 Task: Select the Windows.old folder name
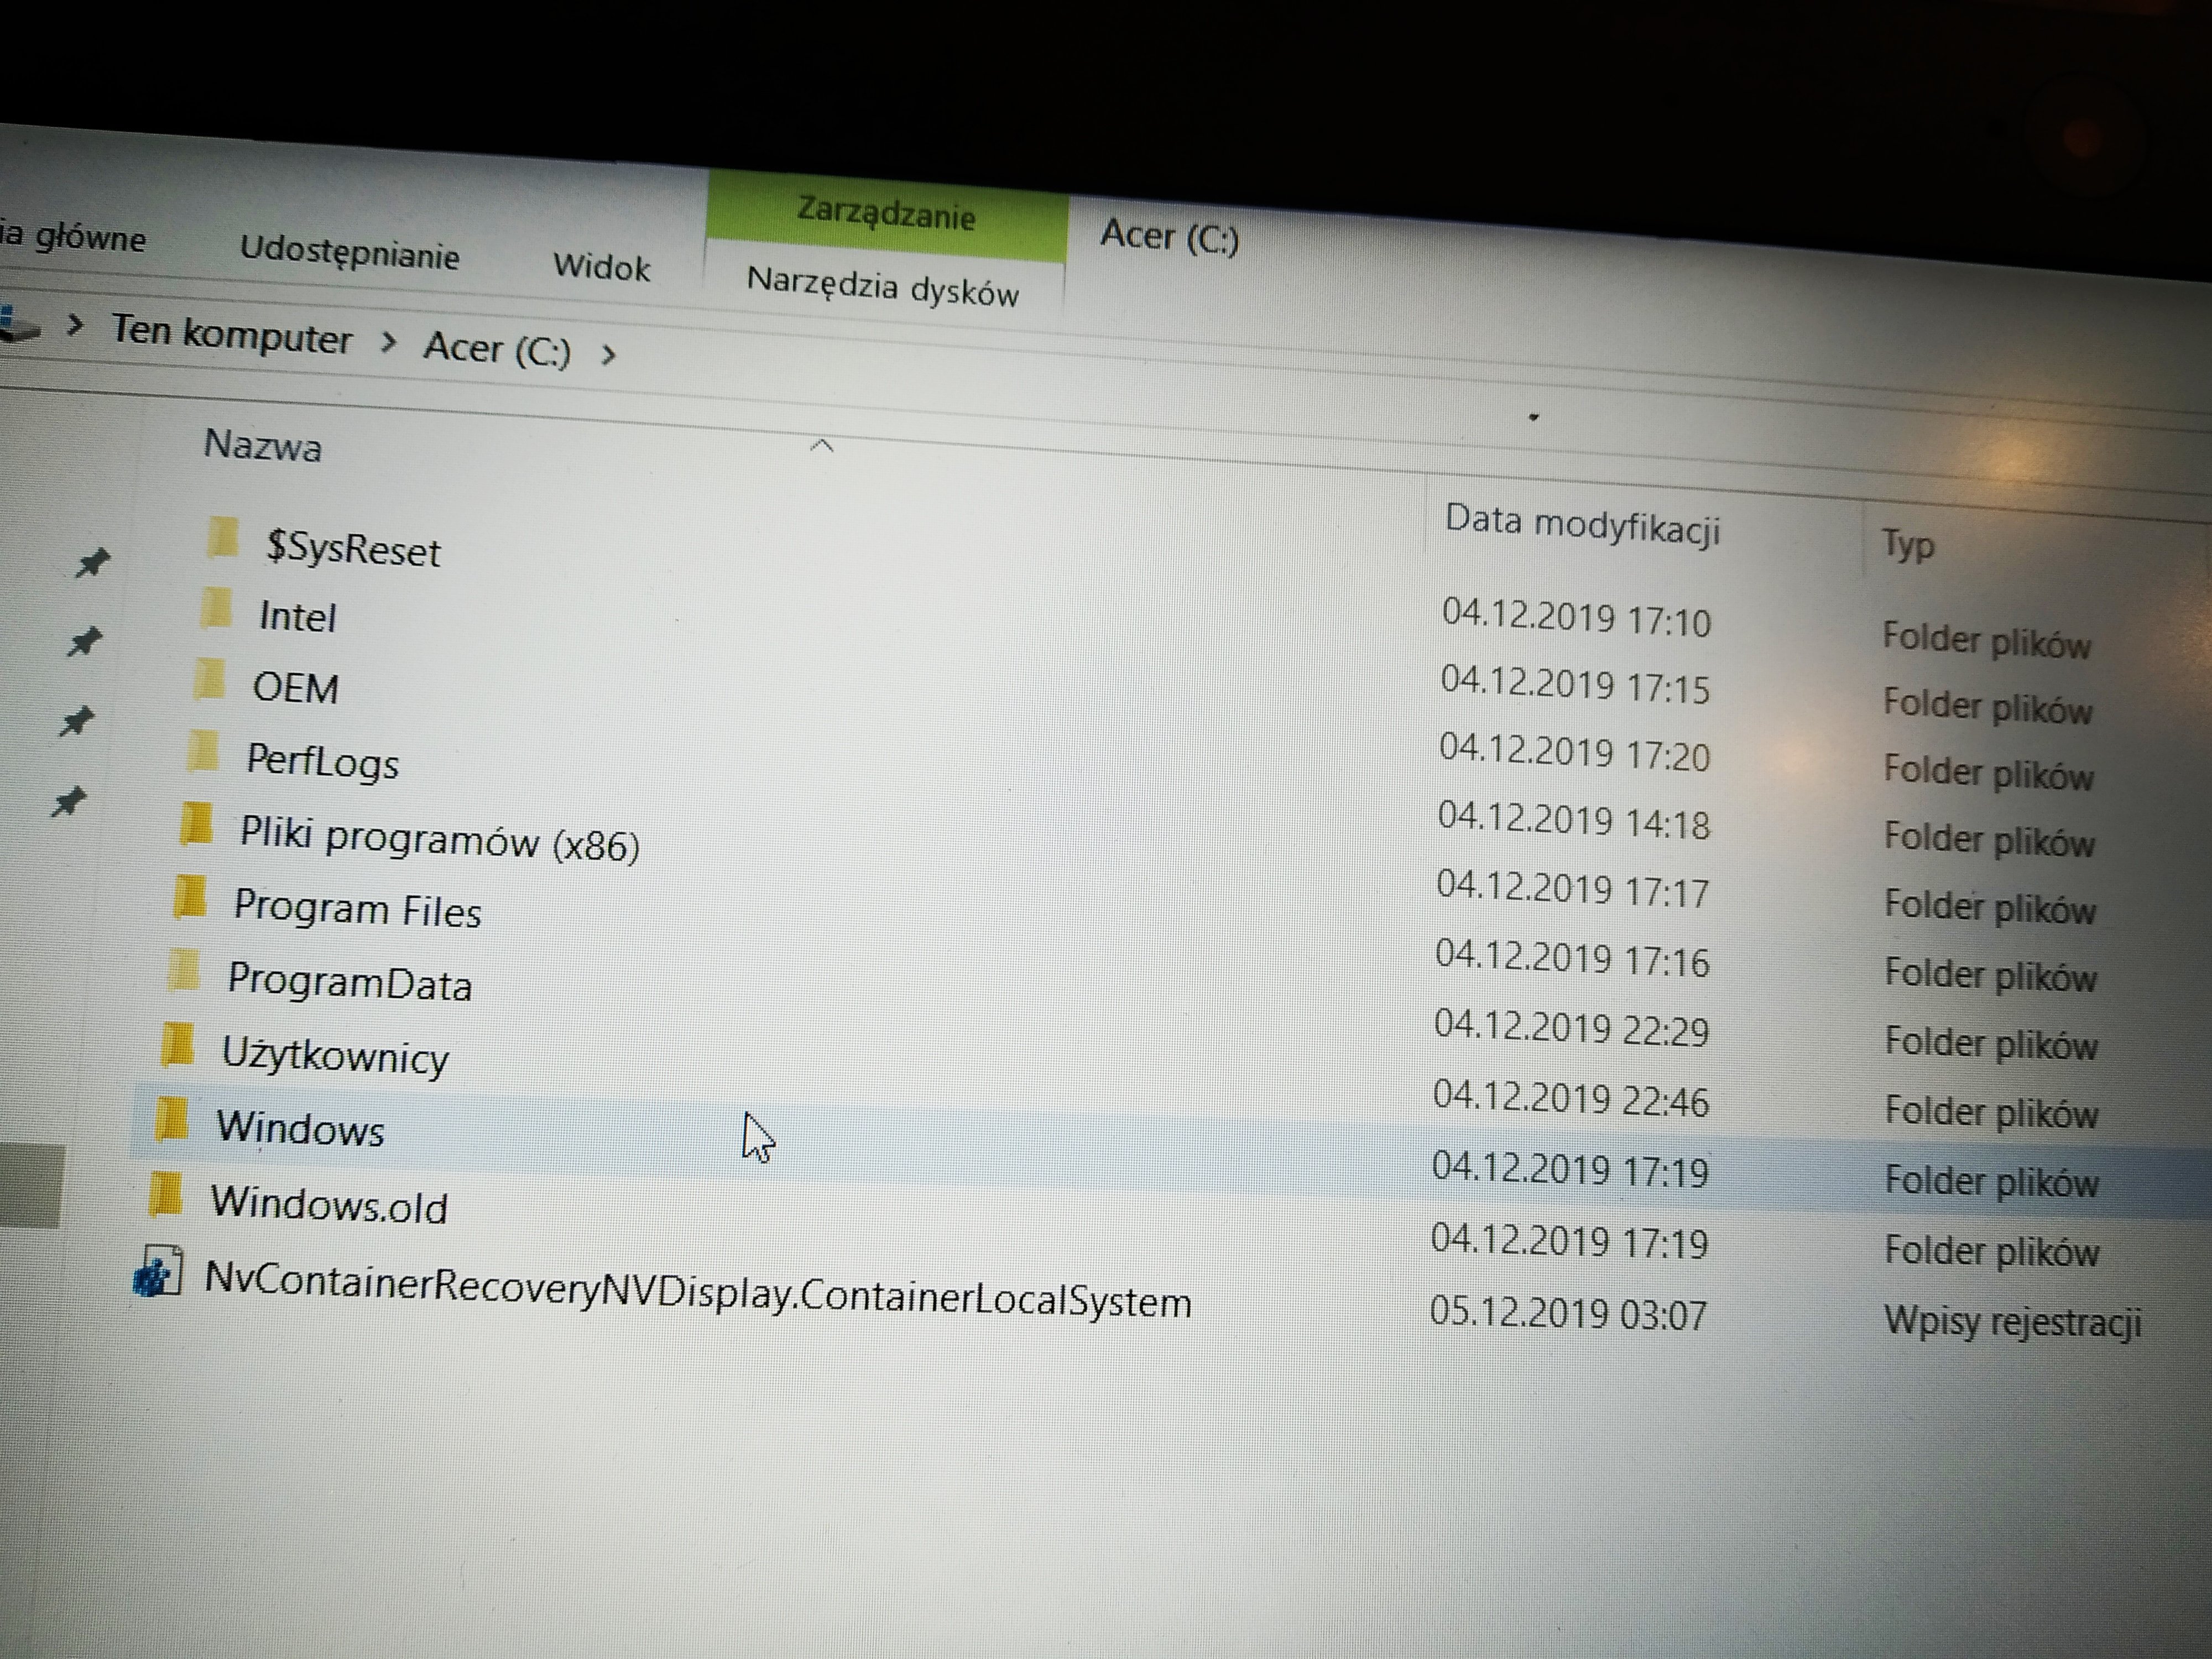(329, 1204)
